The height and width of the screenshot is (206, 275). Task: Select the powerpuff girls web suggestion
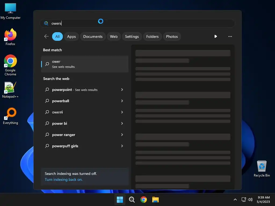coord(85,146)
